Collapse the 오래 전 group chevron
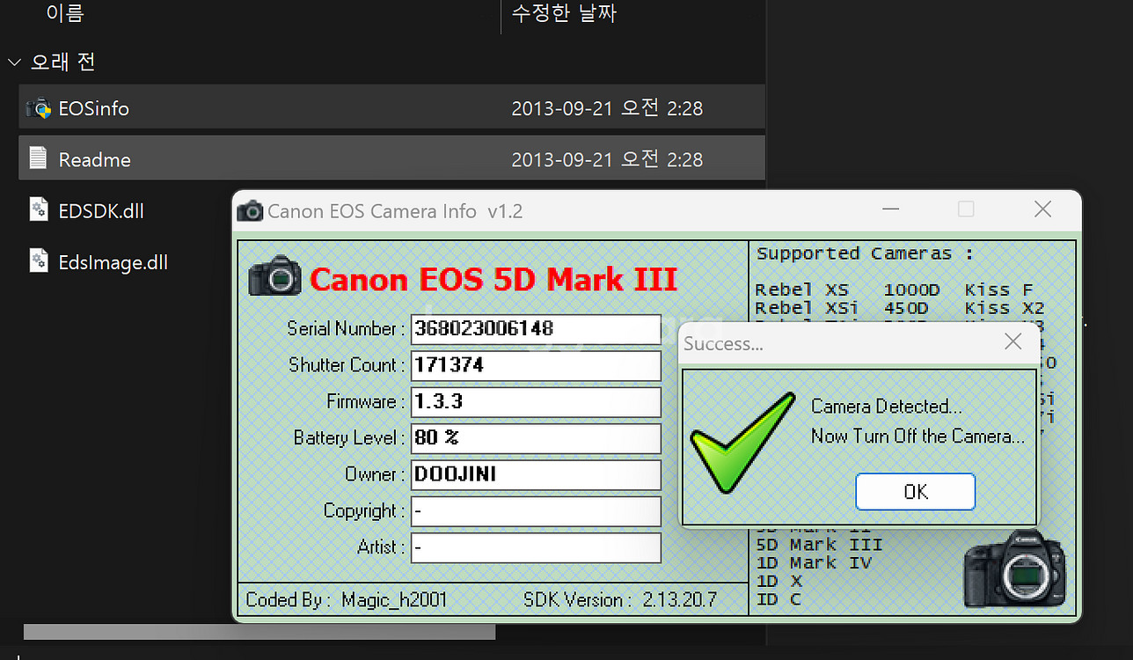Viewport: 1133px width, 660px height. coord(14,62)
